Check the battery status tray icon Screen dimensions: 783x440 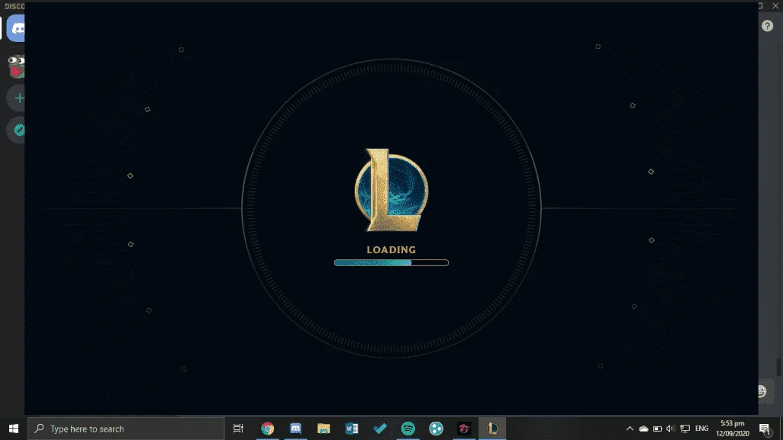click(657, 429)
